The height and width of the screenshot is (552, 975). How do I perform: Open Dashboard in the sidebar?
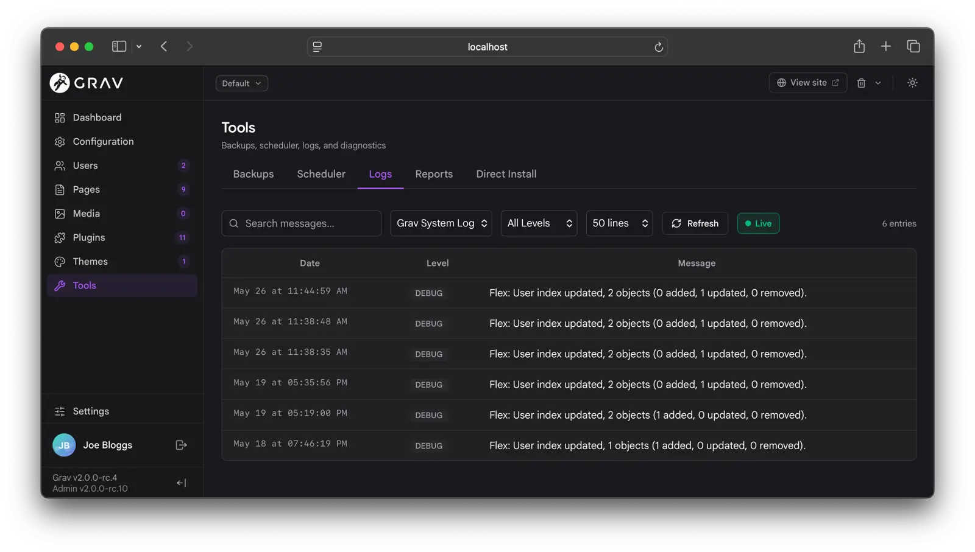(122, 117)
